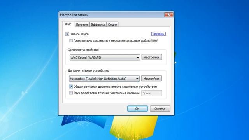Image resolution: width=249 pixels, height=140 pixels.
Task: Open the Win7 Sound (WASAPI) dropdown
Action: click(105, 58)
